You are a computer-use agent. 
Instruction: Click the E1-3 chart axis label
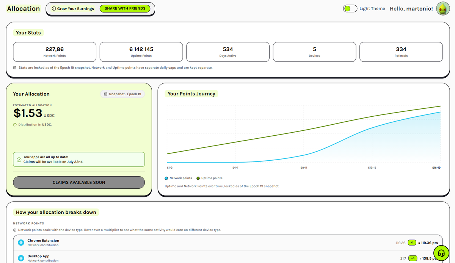[x=169, y=168]
